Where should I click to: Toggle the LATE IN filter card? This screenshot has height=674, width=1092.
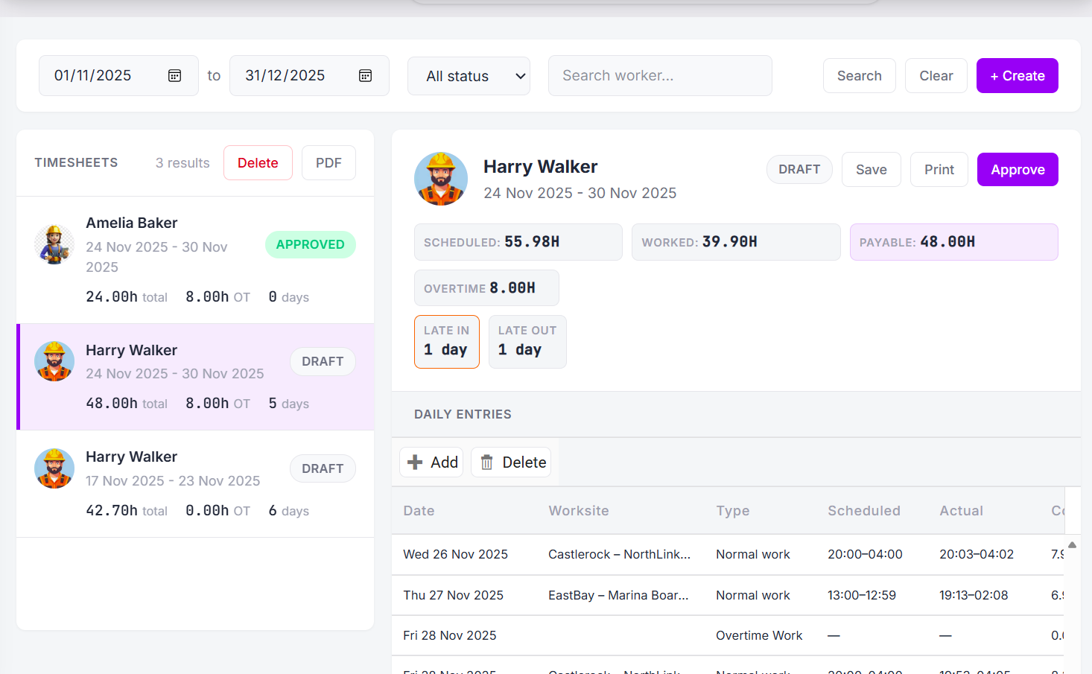tap(446, 341)
